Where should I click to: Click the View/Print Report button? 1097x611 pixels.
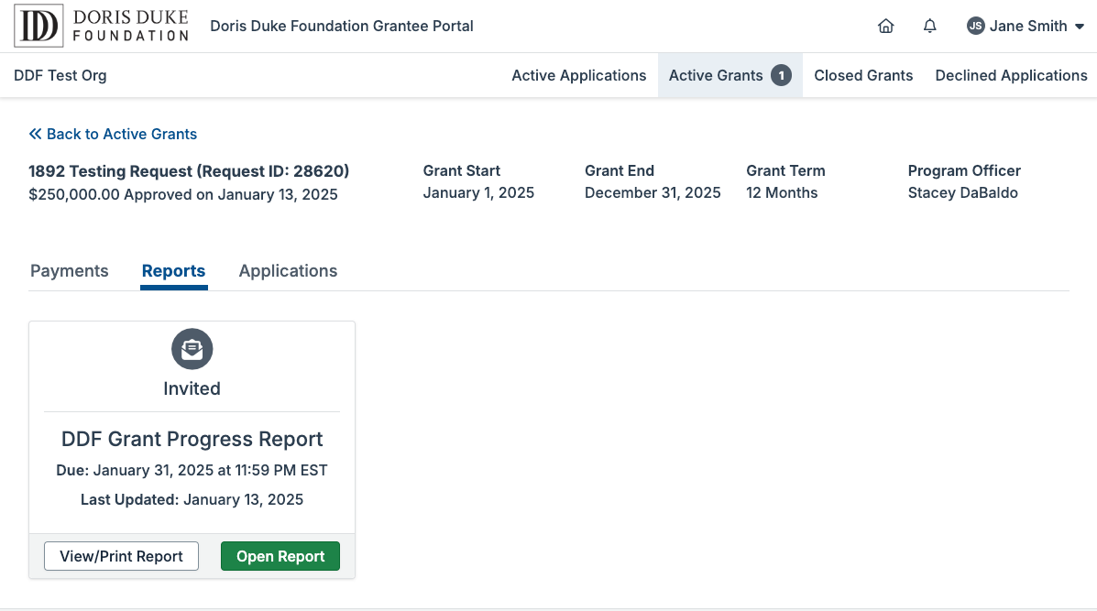click(121, 556)
